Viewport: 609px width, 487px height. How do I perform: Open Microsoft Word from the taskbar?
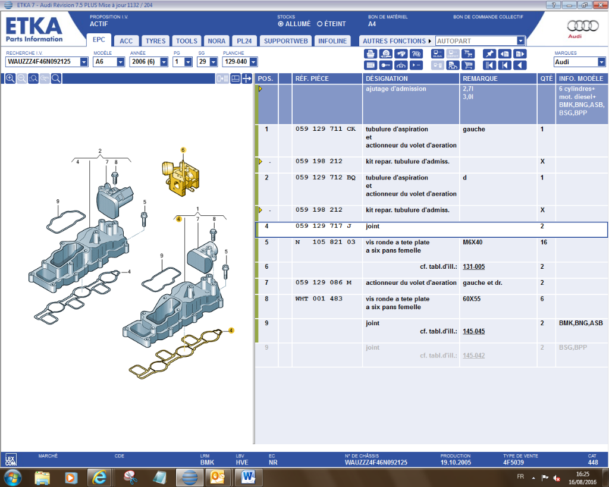[249, 477]
